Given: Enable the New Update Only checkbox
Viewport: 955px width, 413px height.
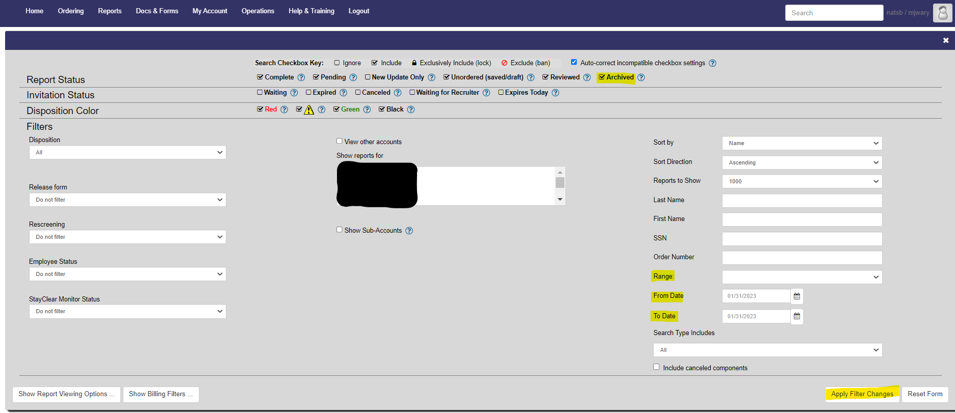Looking at the screenshot, I should click(368, 77).
